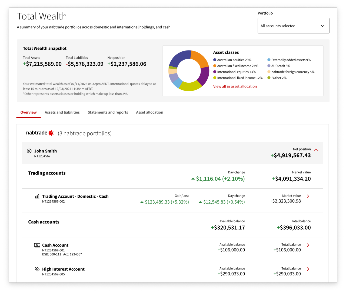The image size is (346, 293).
Task: Click International equities 13% legend dot
Action: coord(215,72)
